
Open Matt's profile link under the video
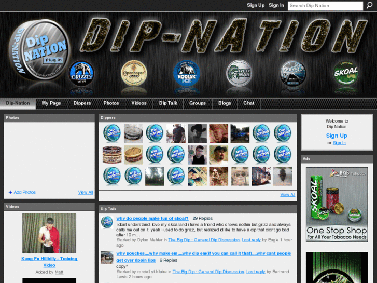coord(59,272)
